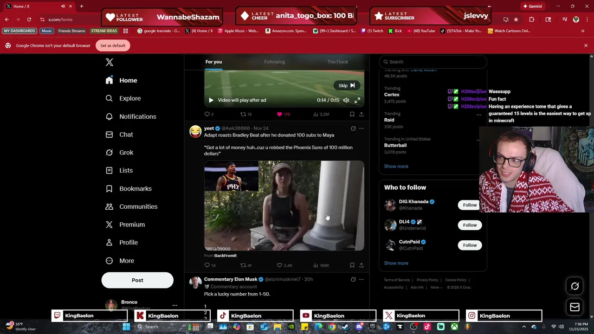The image size is (594, 334).
Task: Show hidden bookmarks via the overflow chevron
Action: tap(583, 31)
